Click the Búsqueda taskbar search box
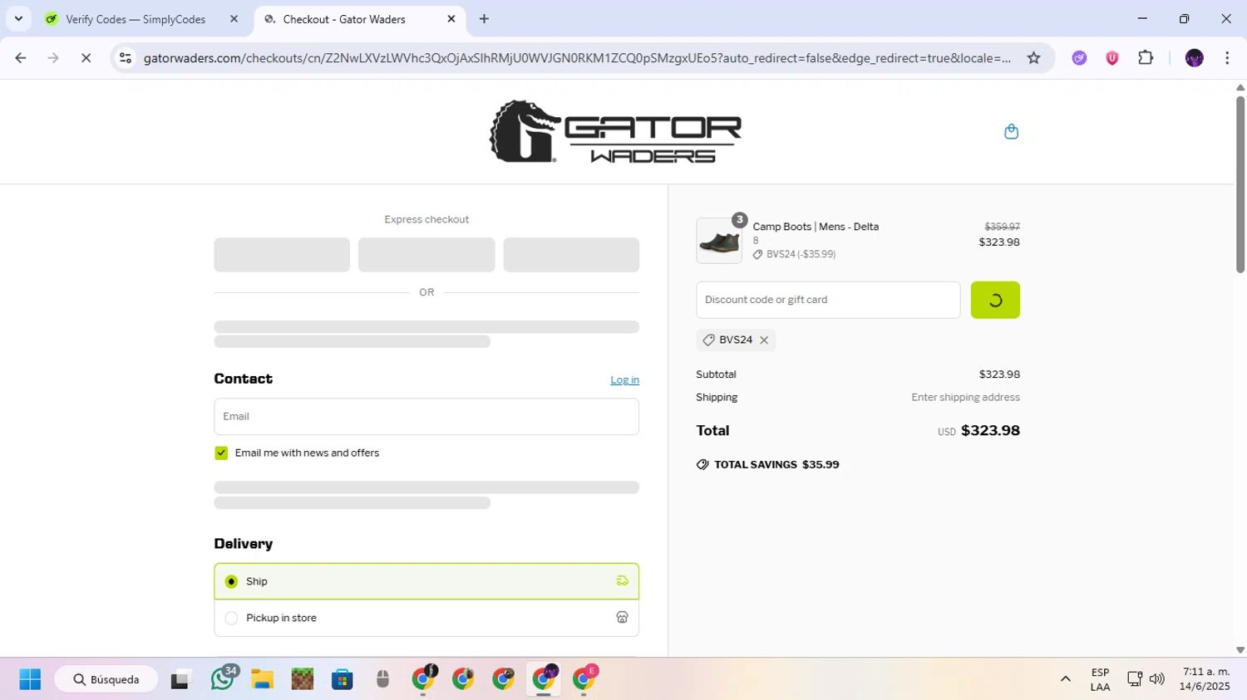This screenshot has height=700, width=1247. (106, 679)
